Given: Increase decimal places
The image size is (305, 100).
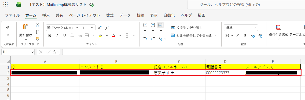Looking at the screenshot, I should [253, 36].
